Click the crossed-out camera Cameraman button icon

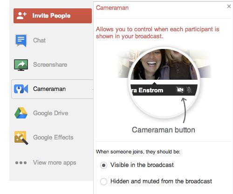point(180,90)
